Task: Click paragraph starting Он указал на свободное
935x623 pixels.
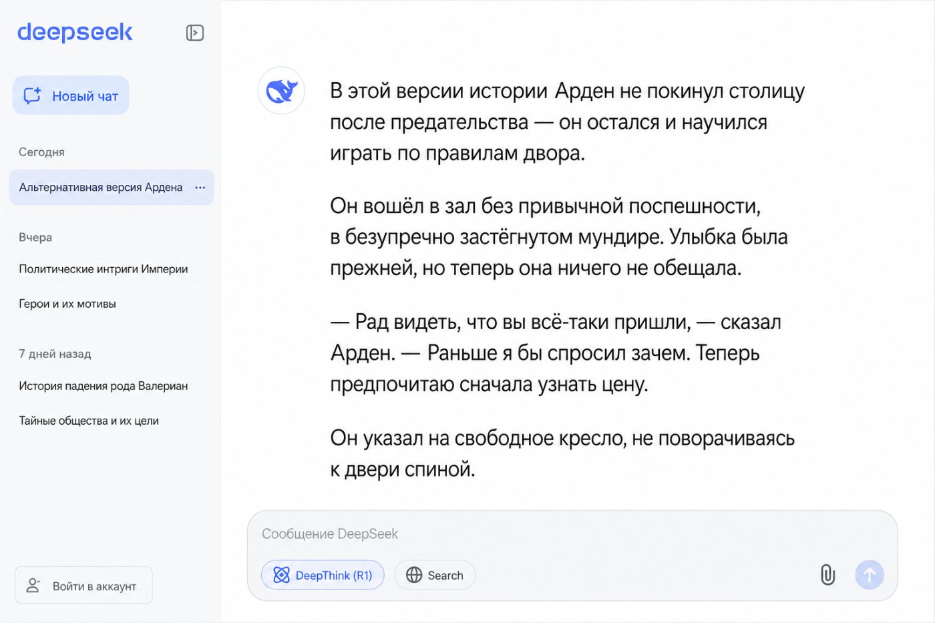Action: [x=562, y=453]
